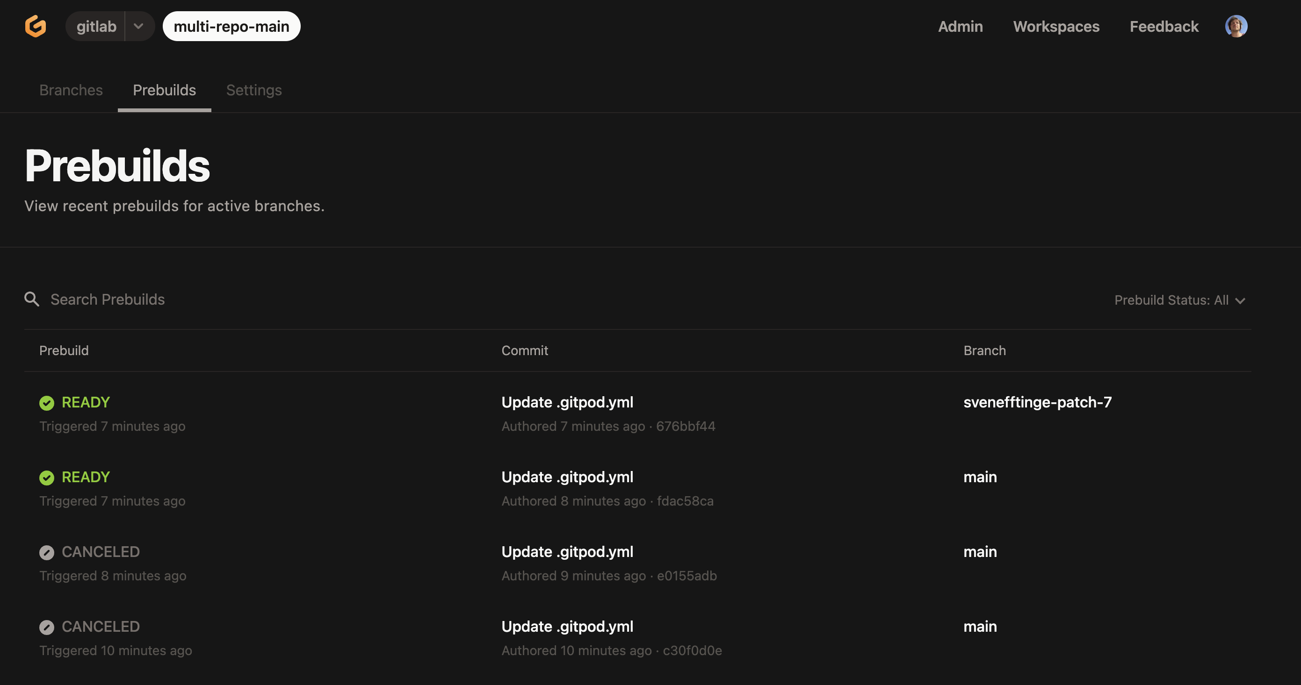Click the search magnifier icon
This screenshot has height=685, width=1301.
[32, 300]
